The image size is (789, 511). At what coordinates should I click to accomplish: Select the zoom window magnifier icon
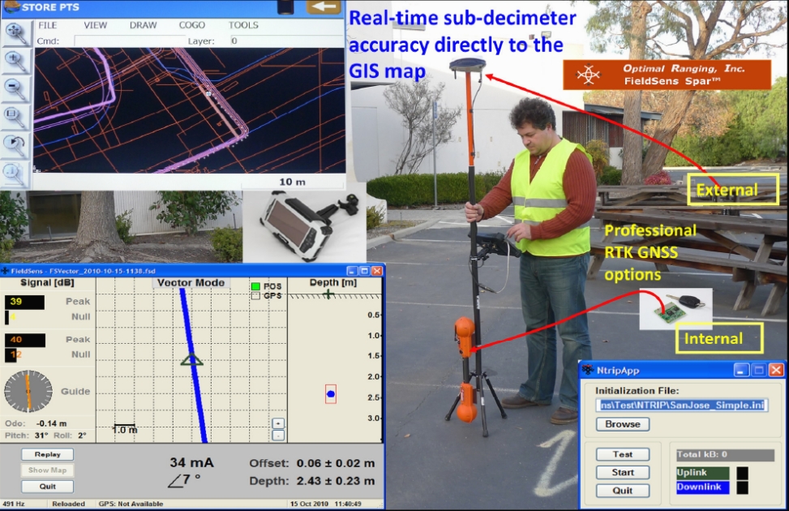point(16,117)
